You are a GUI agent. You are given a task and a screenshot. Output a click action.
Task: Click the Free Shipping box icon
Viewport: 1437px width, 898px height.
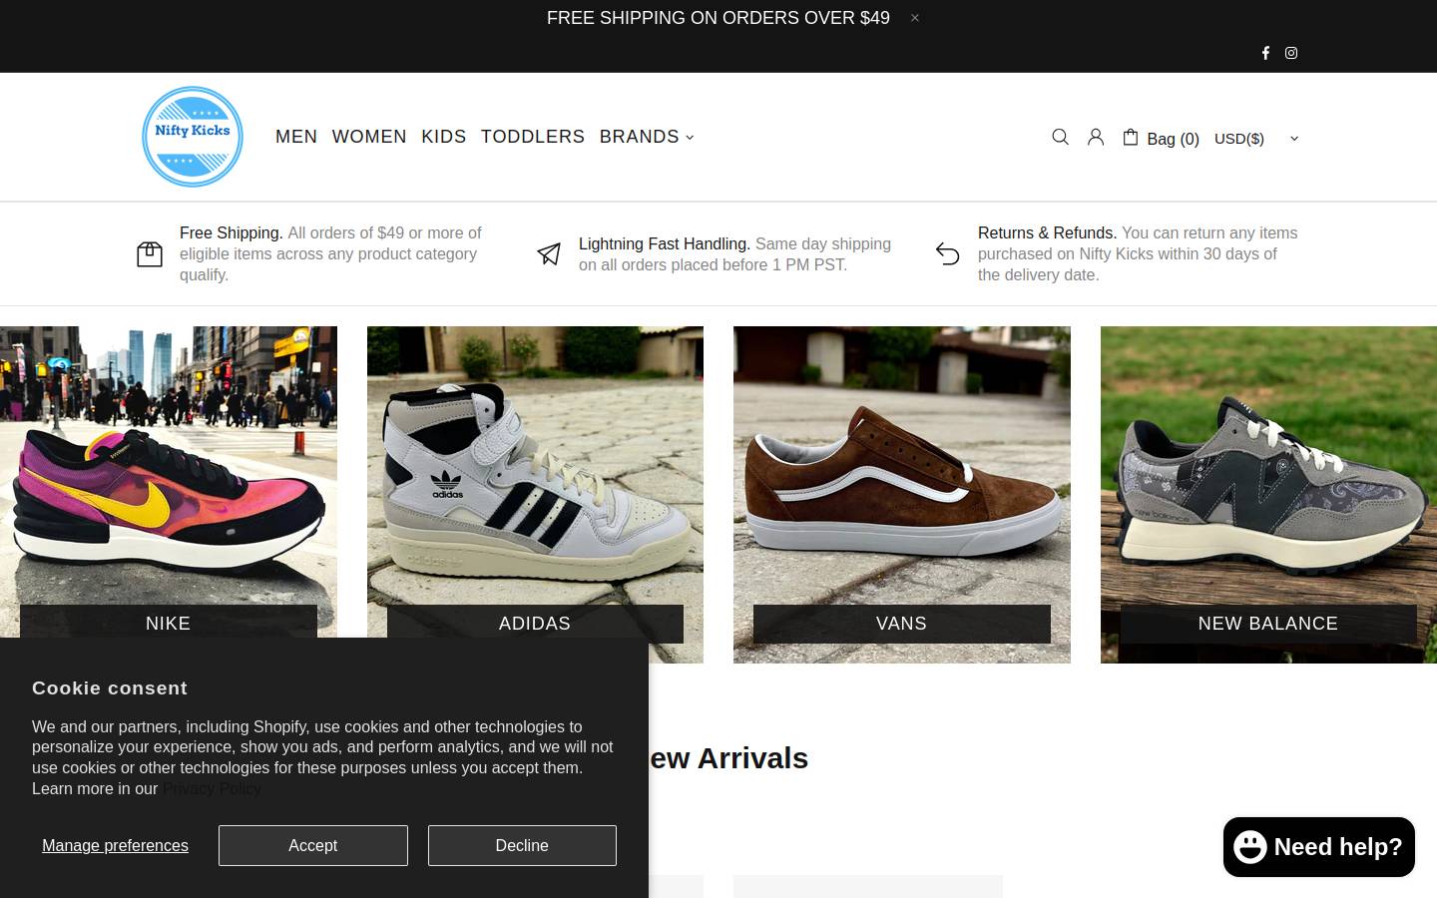[150, 254]
